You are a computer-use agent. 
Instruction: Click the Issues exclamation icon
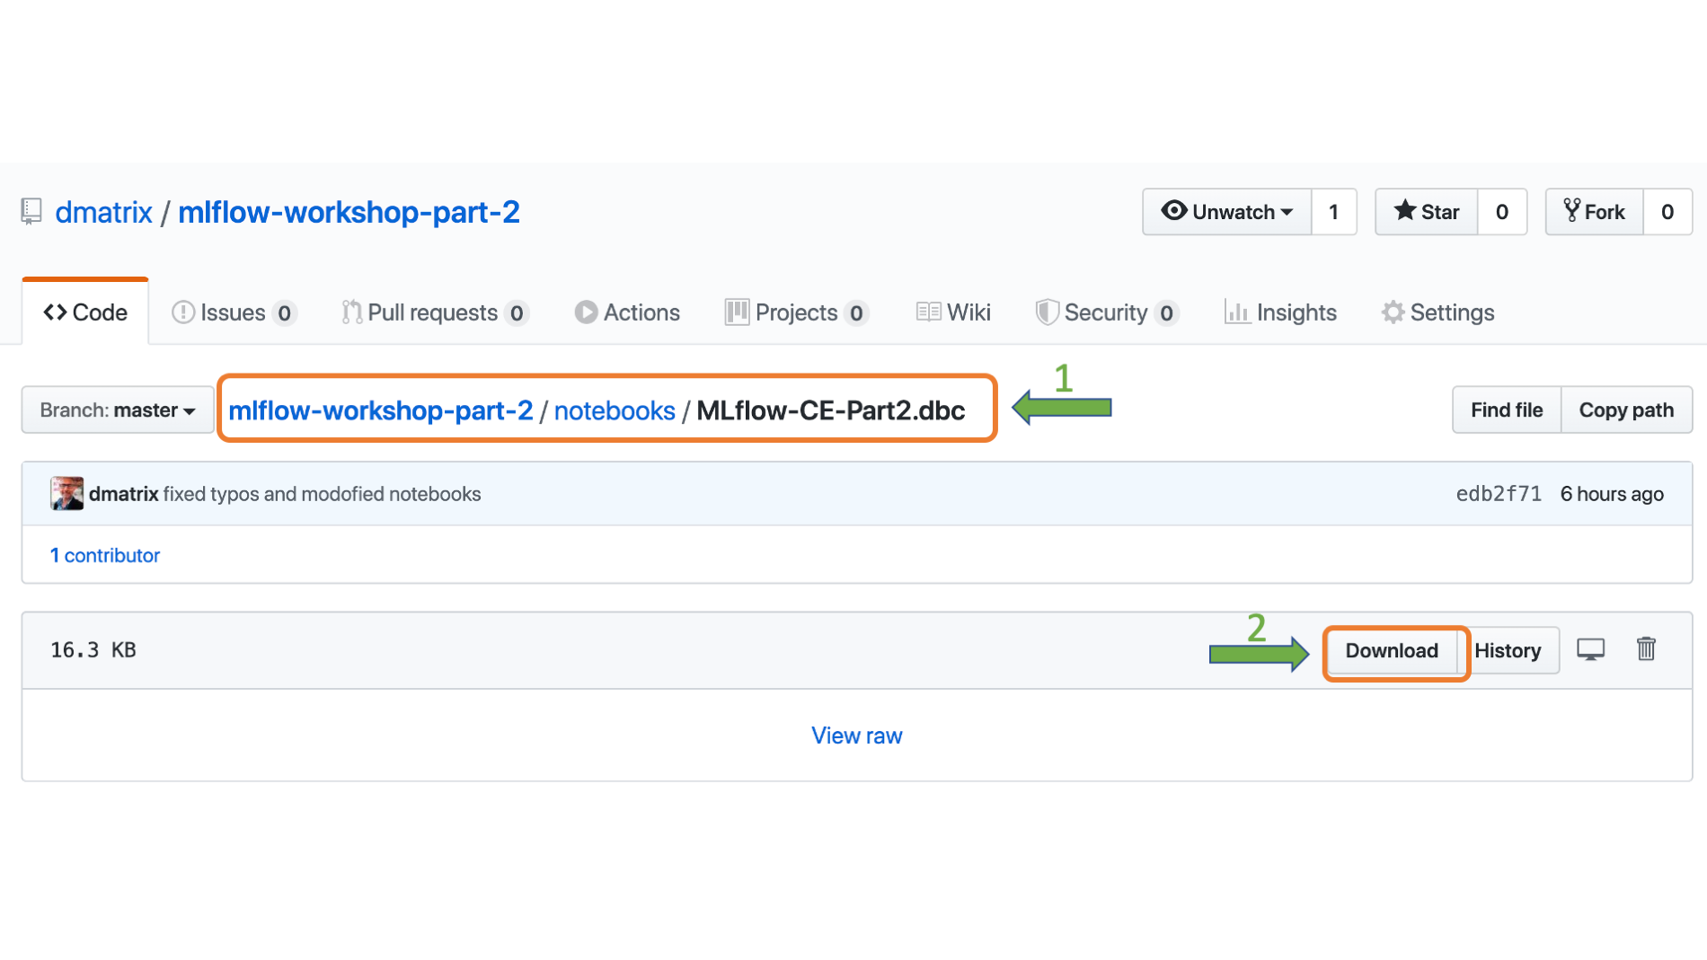183,313
